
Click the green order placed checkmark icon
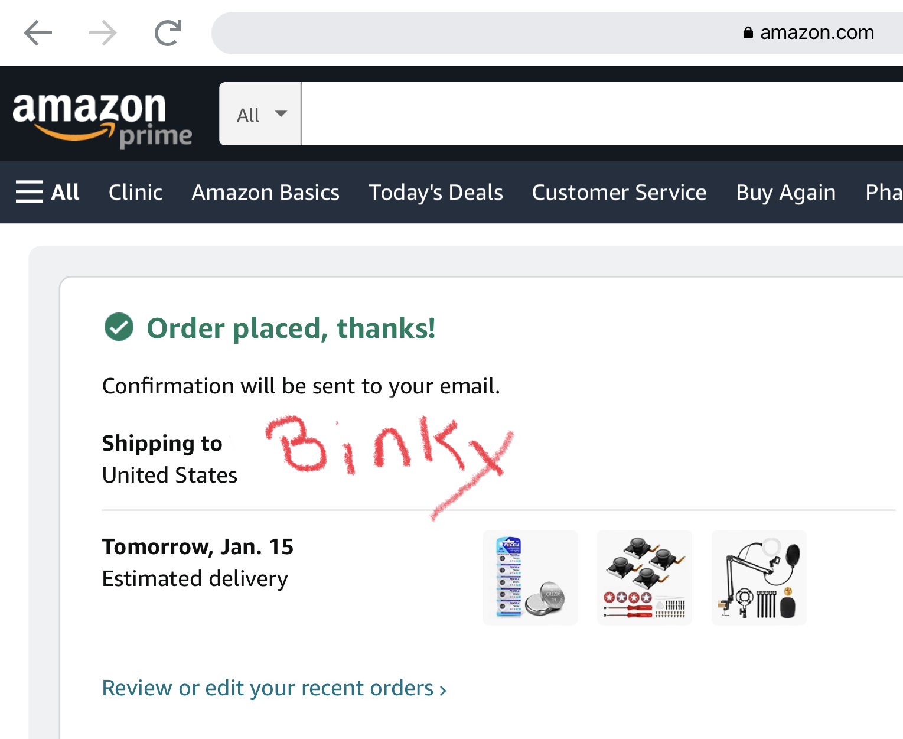pos(119,327)
